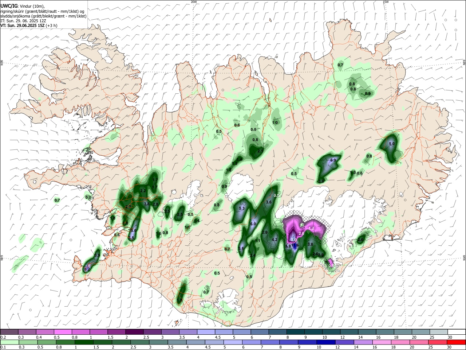Viewport: 466px width, 350px height.
Task: Click the 5.5 precipitation value on map
Action: [x=131, y=238]
